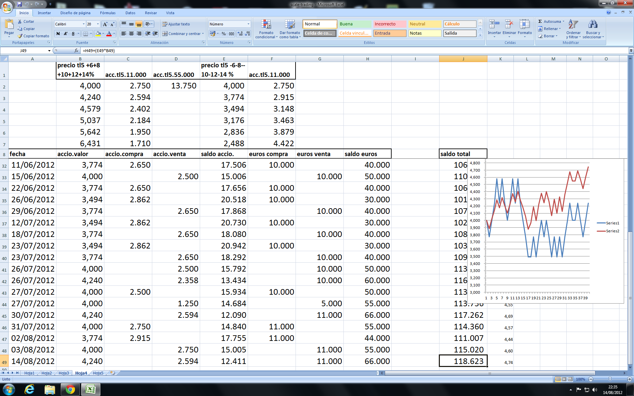The image size is (634, 396).
Task: Click the percent style icon
Action: click(x=224, y=34)
